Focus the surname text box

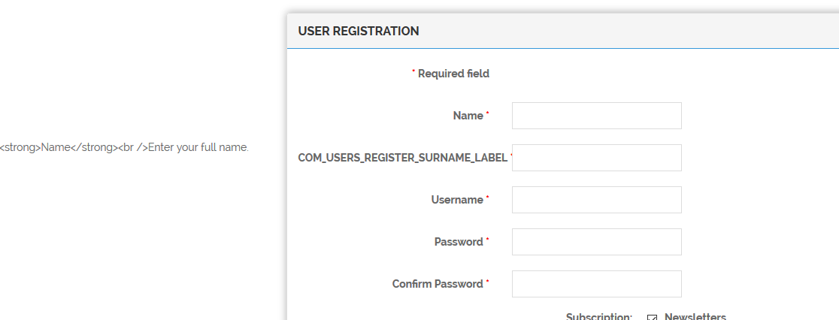(596, 158)
